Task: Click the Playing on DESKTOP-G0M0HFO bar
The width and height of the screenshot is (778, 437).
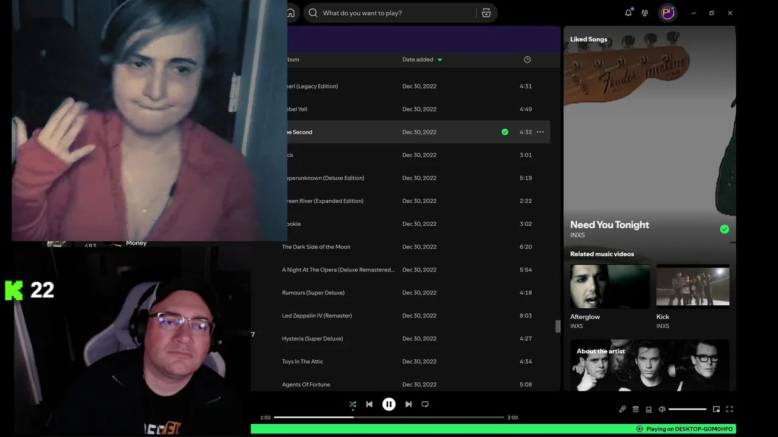Action: (x=493, y=429)
